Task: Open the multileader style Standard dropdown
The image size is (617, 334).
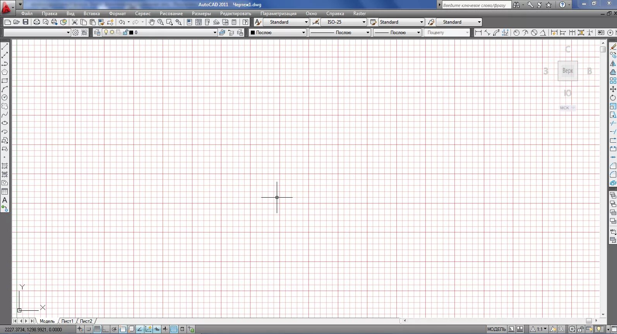Action: (459, 22)
